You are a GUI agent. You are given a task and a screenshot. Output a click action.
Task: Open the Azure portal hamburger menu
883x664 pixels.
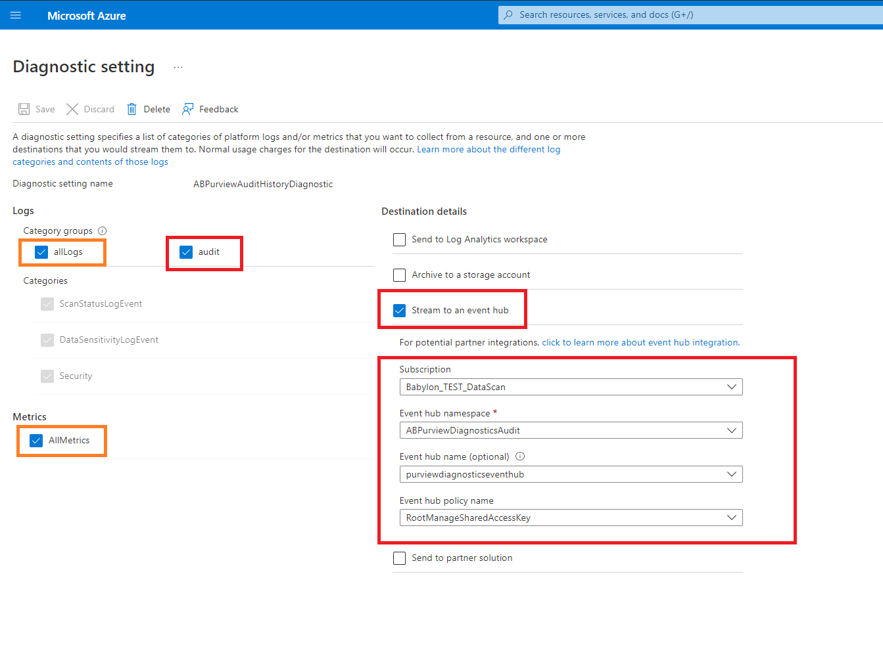coord(16,15)
